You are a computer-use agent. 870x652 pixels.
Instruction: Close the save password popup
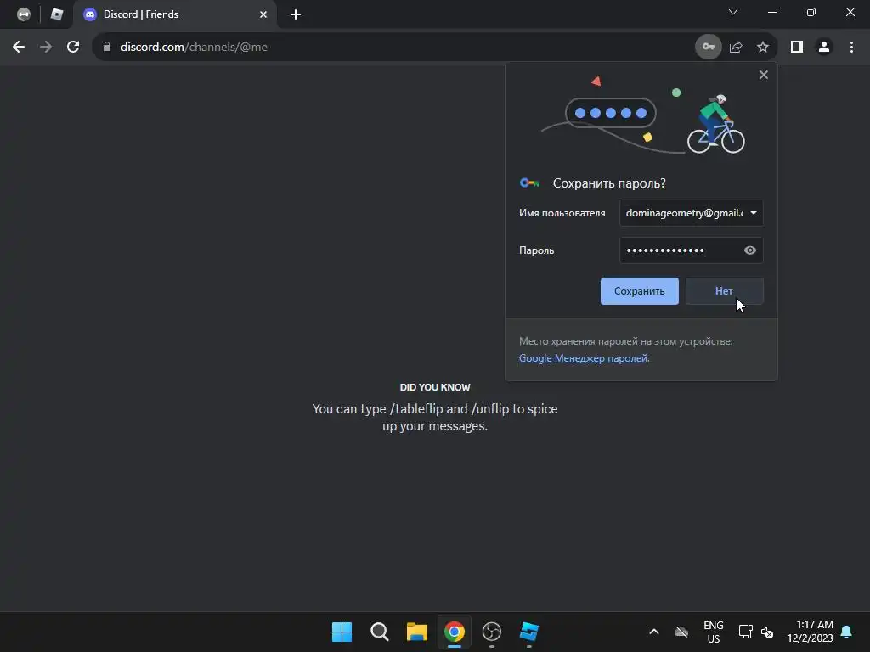click(x=764, y=75)
